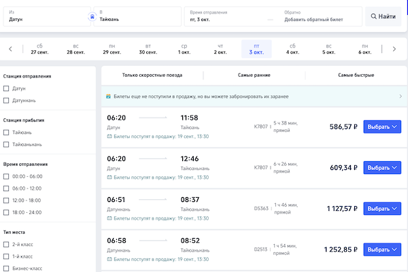Click the previous dates arrow in date carousel

pyautogui.click(x=11, y=49)
